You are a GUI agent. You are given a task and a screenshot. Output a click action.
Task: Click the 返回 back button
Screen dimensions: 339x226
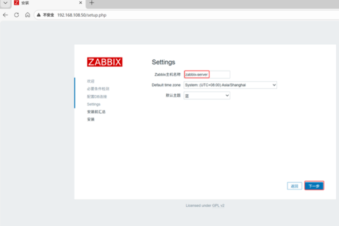(x=295, y=186)
